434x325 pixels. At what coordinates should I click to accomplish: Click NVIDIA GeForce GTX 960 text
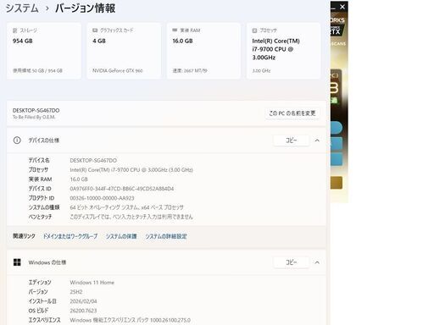pos(118,70)
